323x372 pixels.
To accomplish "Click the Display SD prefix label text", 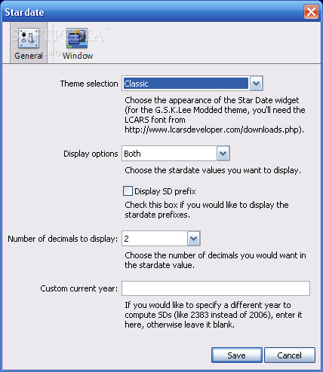I will 165,191.
